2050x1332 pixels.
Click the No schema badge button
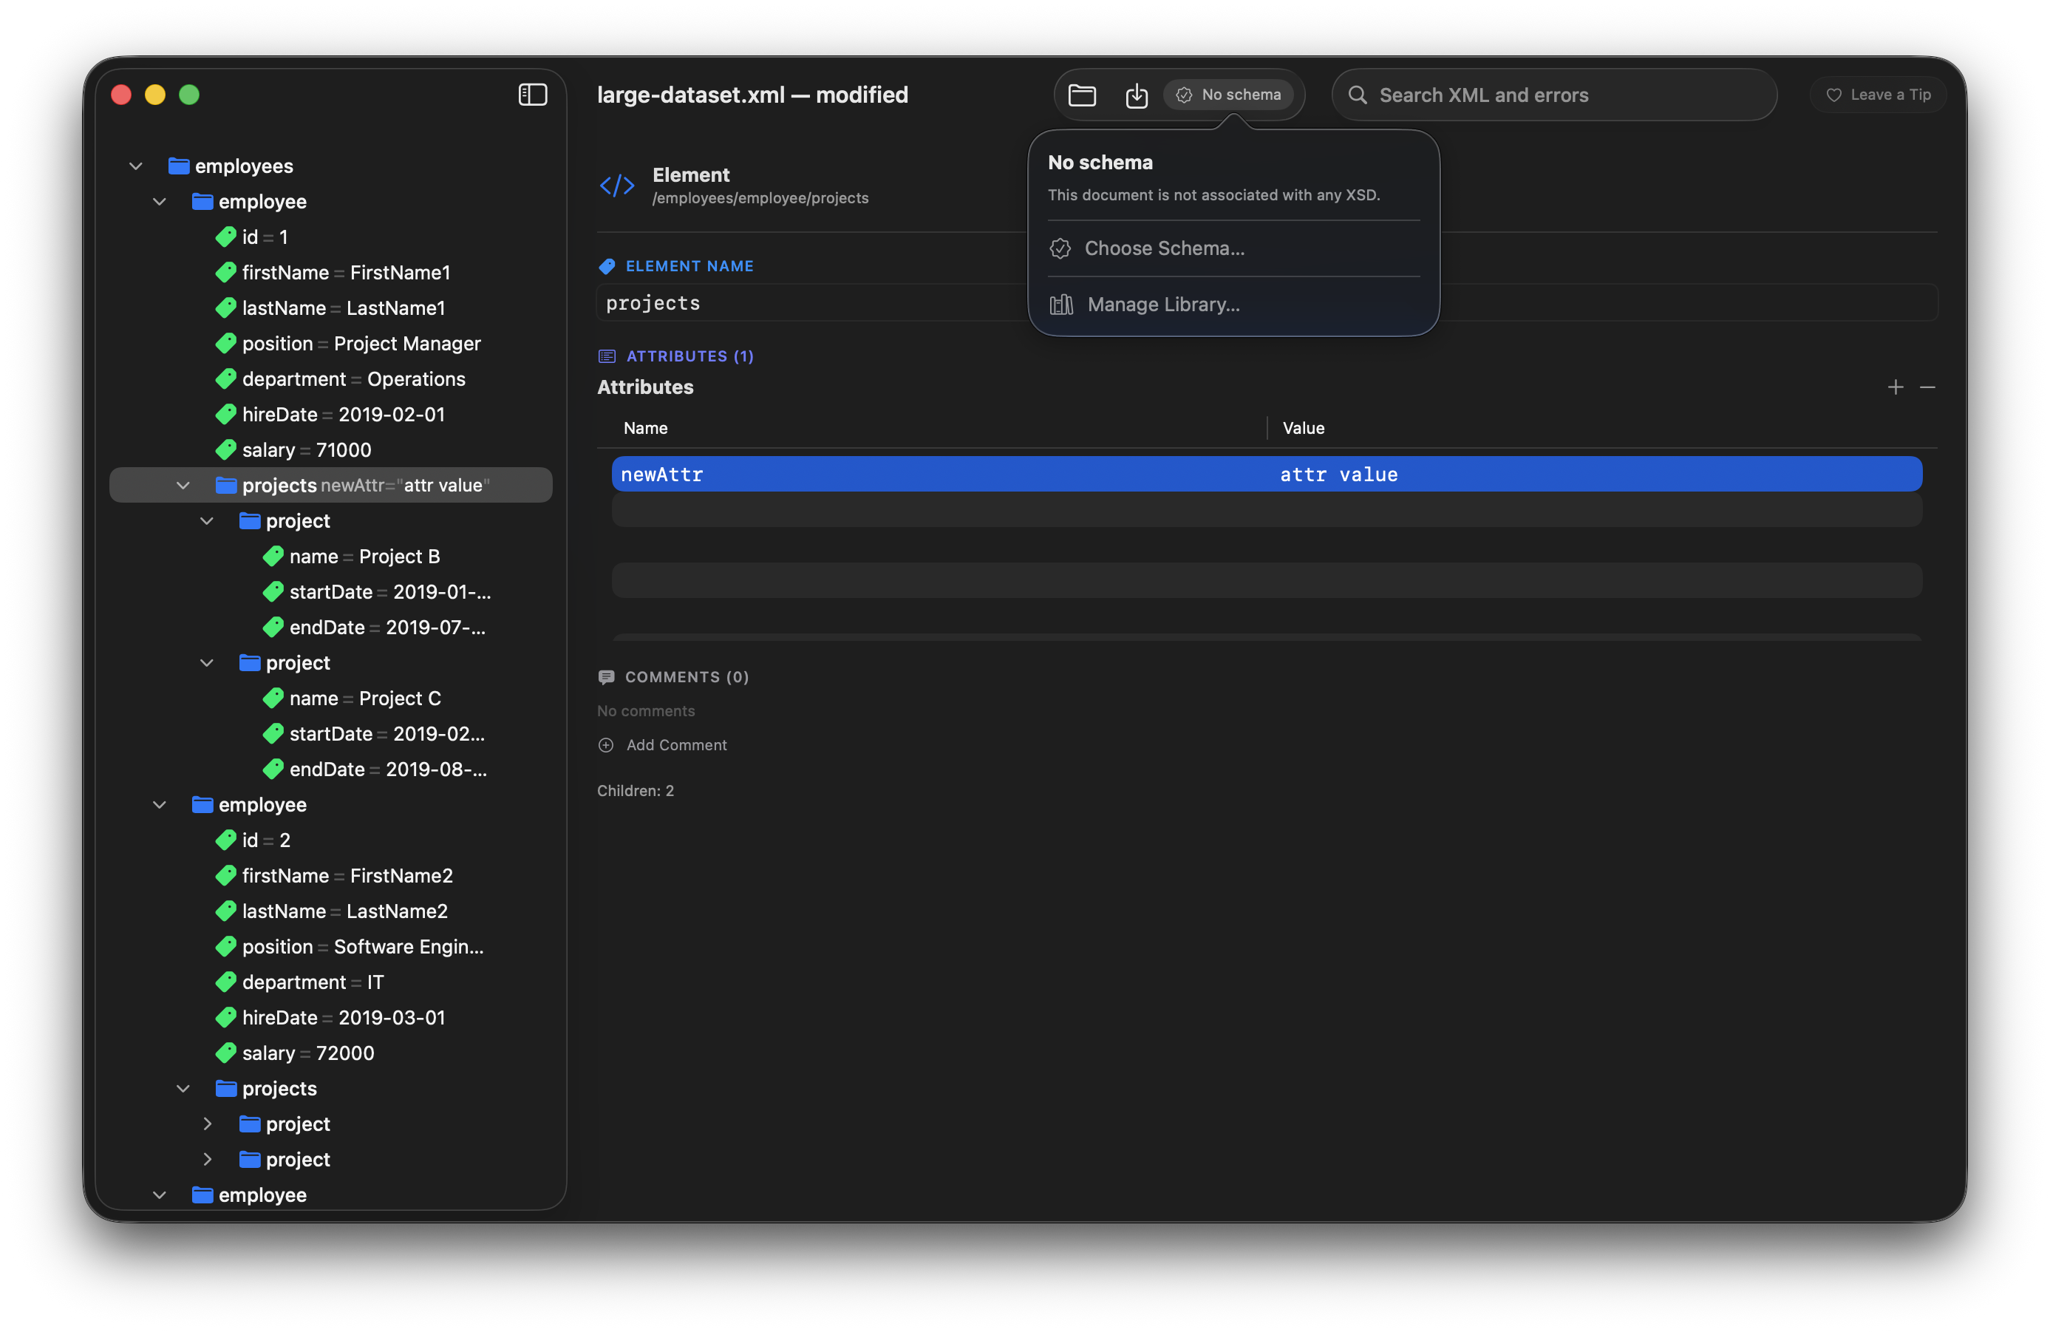(x=1228, y=95)
